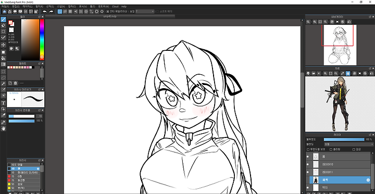Click the layer opacity slider
Screen dimensions: 375x194
click(344, 140)
